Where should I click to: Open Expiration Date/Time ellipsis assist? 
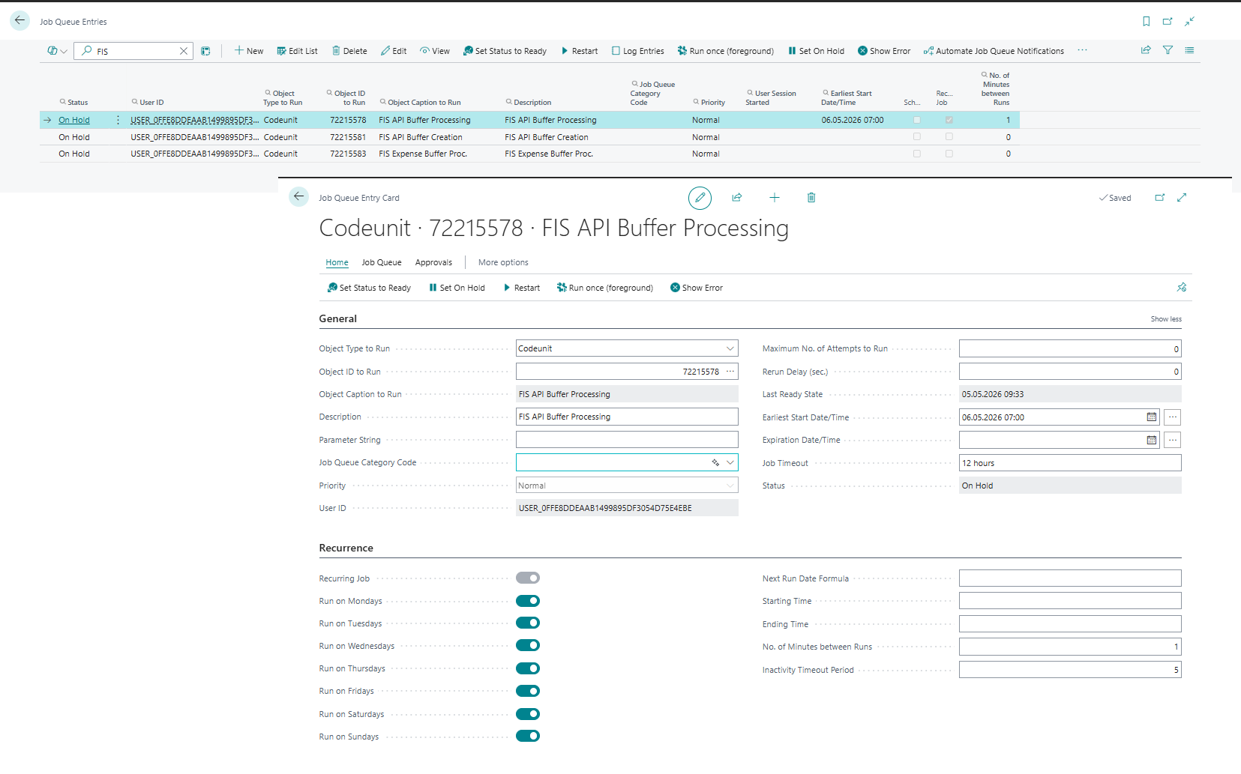coord(1173,441)
